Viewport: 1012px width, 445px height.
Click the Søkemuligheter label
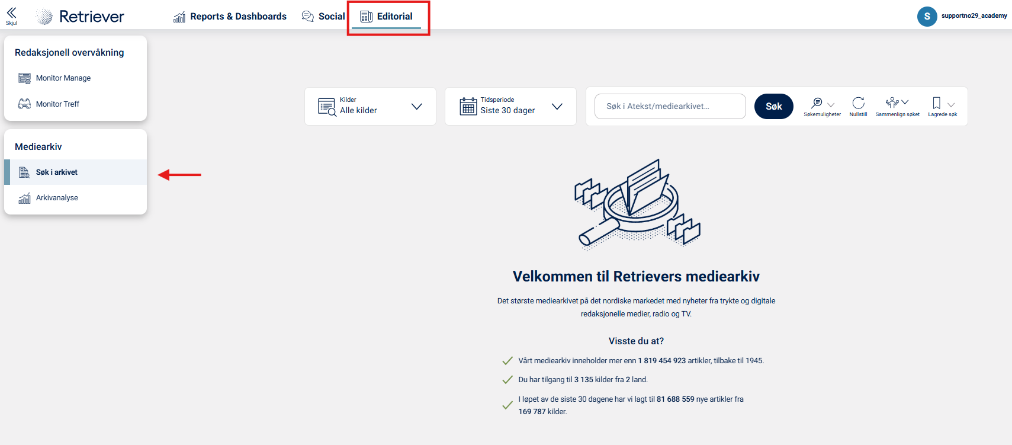pyautogui.click(x=822, y=114)
